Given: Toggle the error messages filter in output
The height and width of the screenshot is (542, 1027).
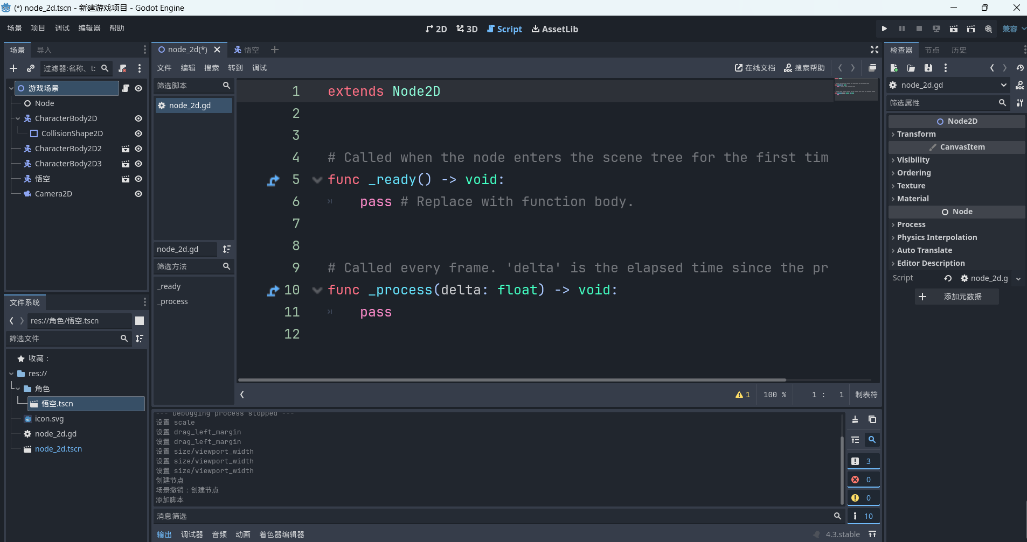Looking at the screenshot, I should pyautogui.click(x=863, y=480).
